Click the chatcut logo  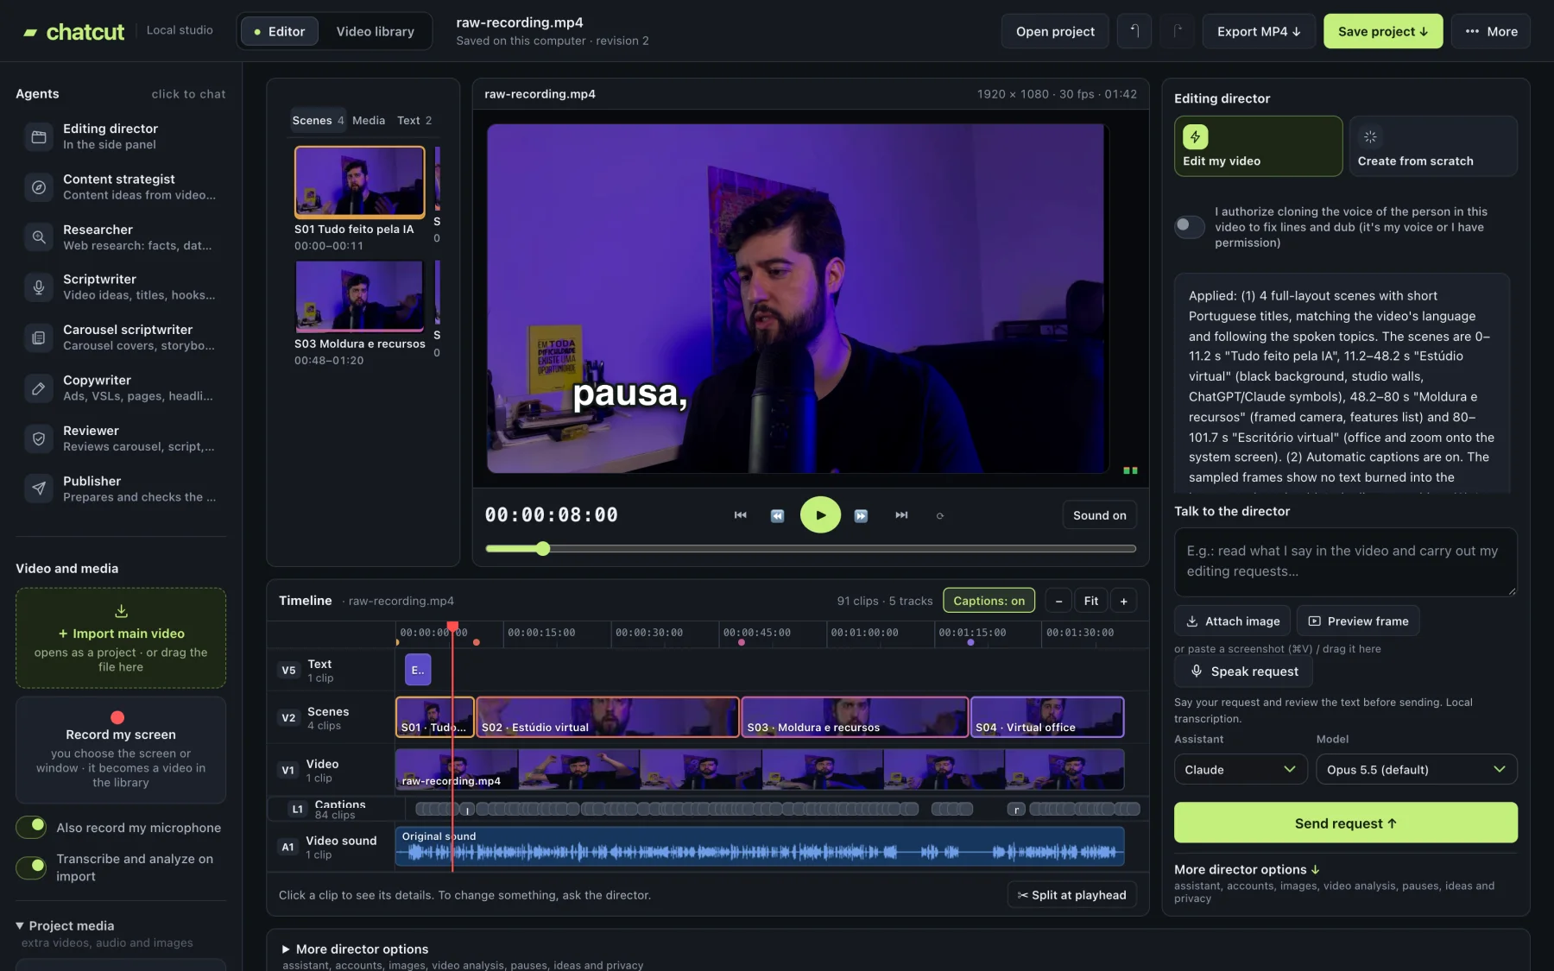pos(74,32)
